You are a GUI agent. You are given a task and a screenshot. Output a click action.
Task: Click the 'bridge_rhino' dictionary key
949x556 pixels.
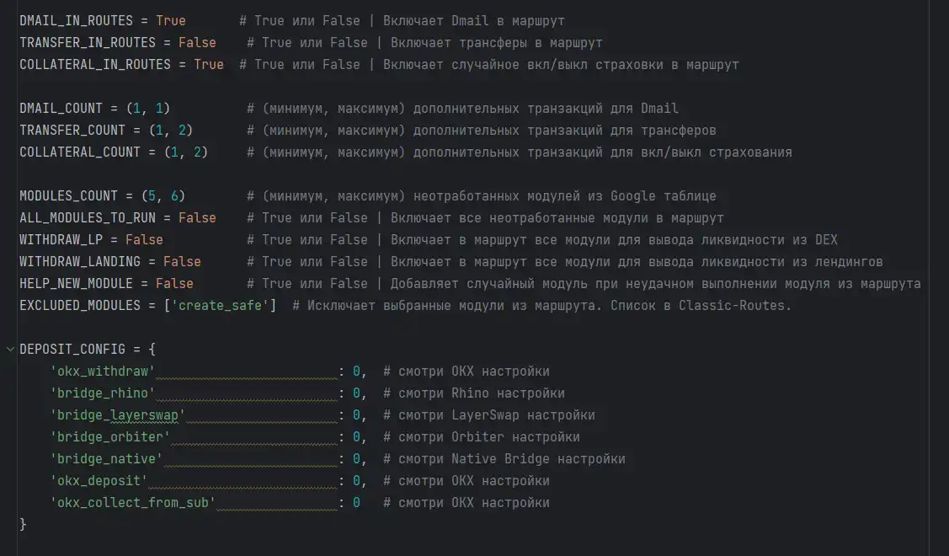[103, 393]
